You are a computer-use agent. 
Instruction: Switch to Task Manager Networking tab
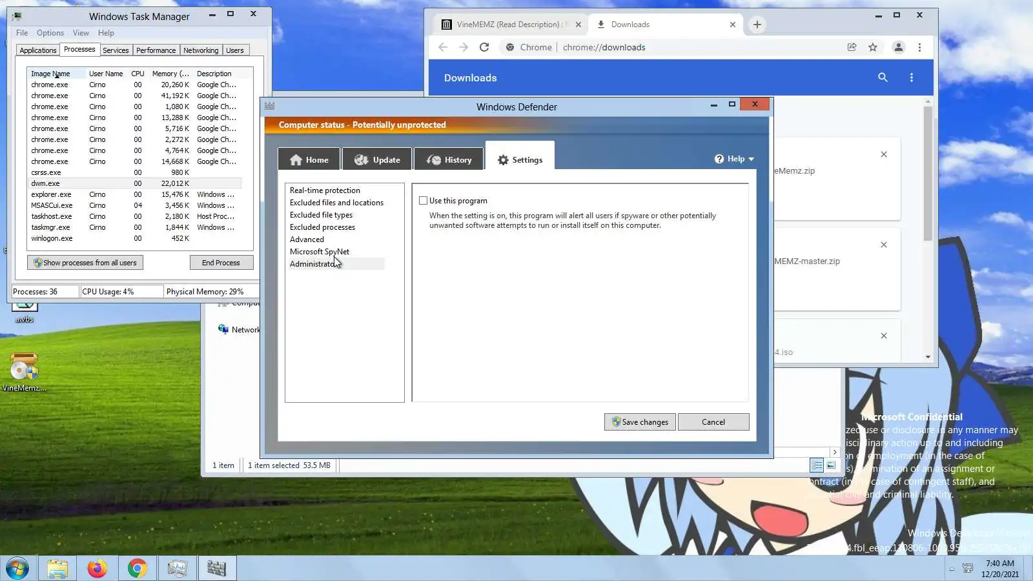pos(201,50)
